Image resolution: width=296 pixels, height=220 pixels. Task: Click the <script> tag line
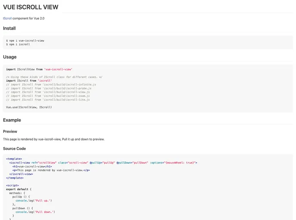(12, 185)
